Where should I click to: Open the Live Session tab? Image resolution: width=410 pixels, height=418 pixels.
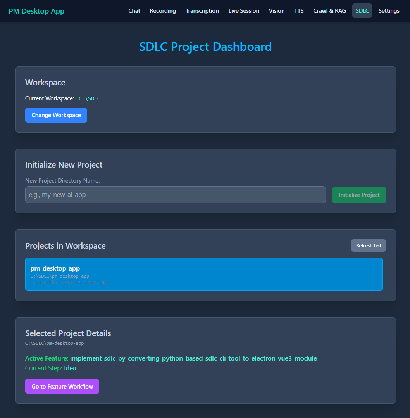point(244,11)
